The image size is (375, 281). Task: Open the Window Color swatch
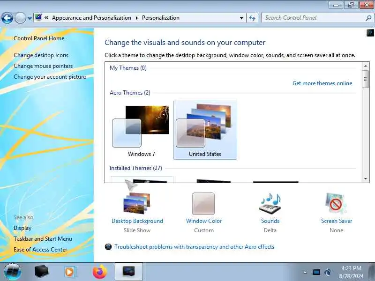[x=203, y=204]
